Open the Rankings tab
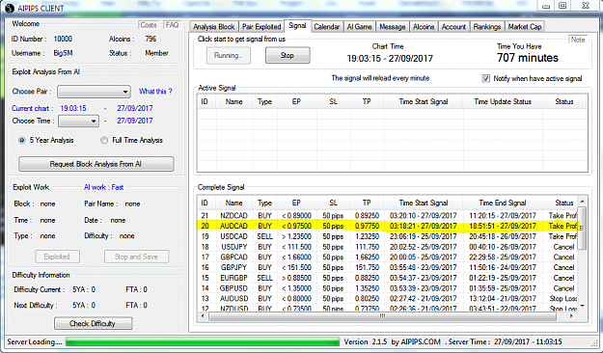Image resolution: width=603 pixels, height=353 pixels. pos(487,27)
